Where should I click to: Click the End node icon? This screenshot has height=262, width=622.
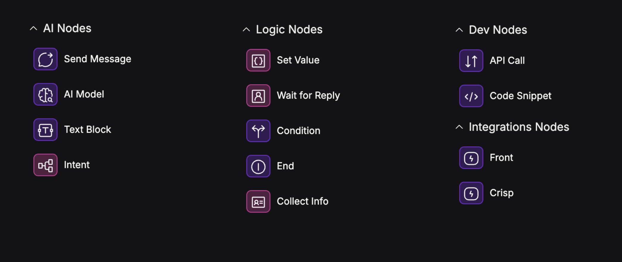point(258,166)
